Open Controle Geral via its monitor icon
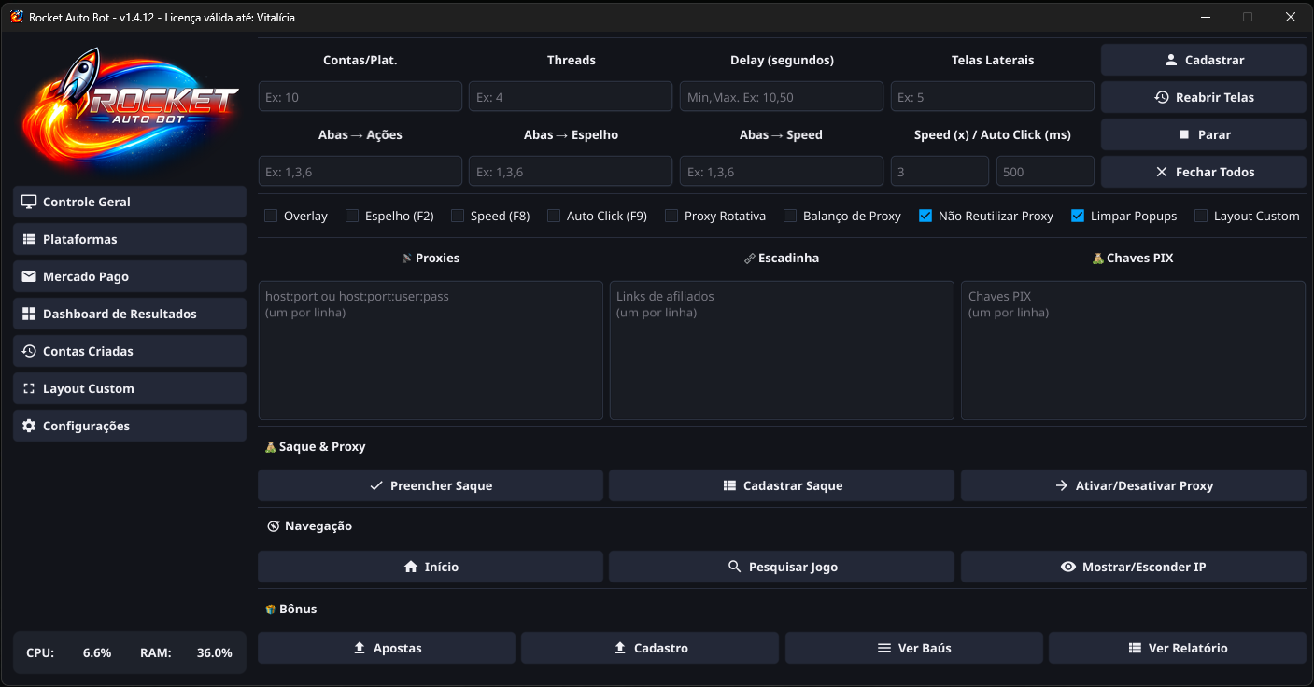1314x687 pixels. pos(29,202)
